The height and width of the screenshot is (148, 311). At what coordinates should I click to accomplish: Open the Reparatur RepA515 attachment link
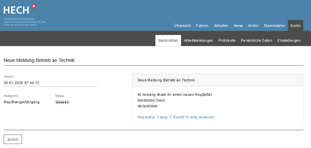(176, 117)
